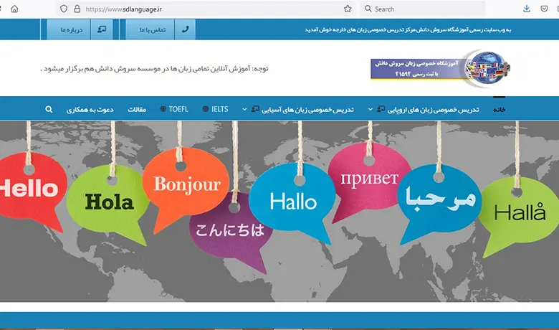Open the تدریس خصوصی زبان های اروپایی menu
Viewport: 559px width, 330px height.
coord(433,110)
